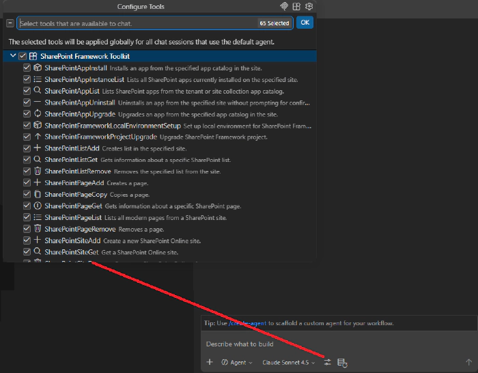Uncheck the SharePointAppUpgrade checkbox
The height and width of the screenshot is (373, 478).
pyautogui.click(x=27, y=114)
